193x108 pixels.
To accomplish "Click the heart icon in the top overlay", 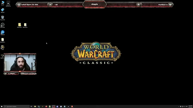I will coord(170,5).
